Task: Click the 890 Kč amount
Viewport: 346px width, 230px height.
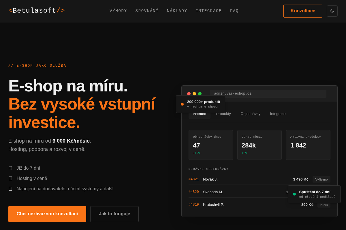Action: [x=307, y=205]
